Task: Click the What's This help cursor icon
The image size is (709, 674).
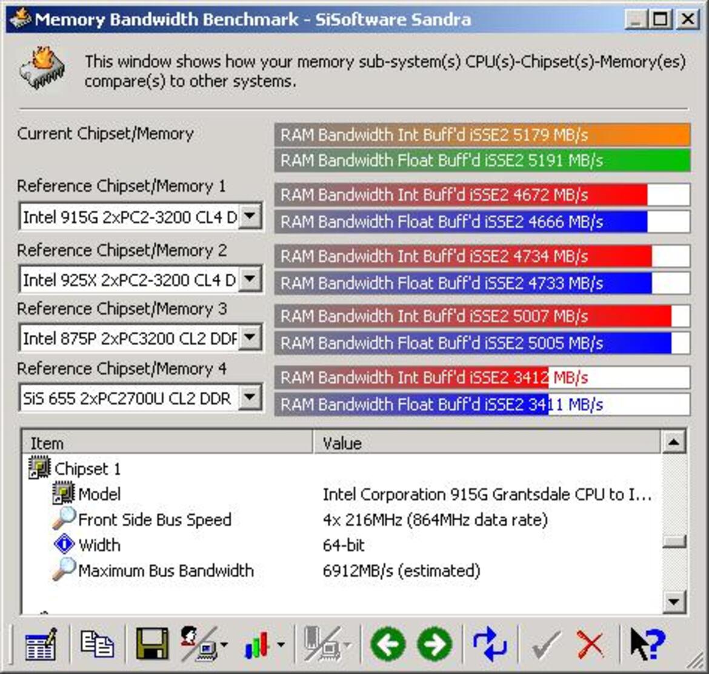Action: tap(648, 645)
